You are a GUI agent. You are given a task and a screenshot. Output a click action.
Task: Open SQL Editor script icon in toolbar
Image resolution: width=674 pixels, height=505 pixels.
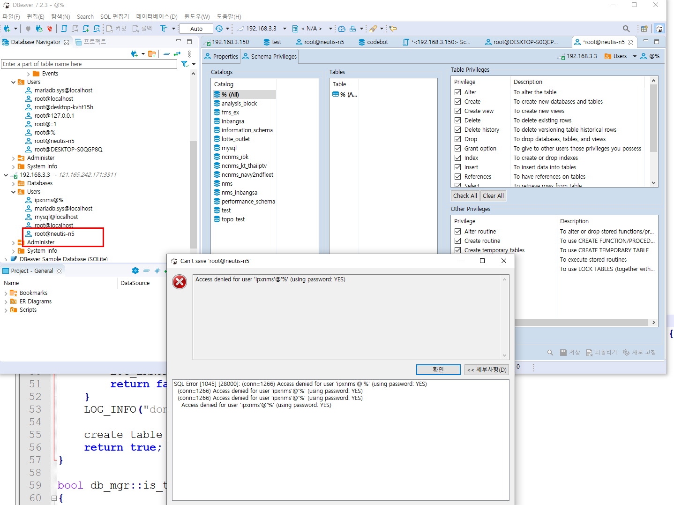click(64, 29)
